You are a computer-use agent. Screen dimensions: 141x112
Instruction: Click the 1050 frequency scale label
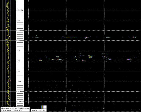(x=19, y=92)
